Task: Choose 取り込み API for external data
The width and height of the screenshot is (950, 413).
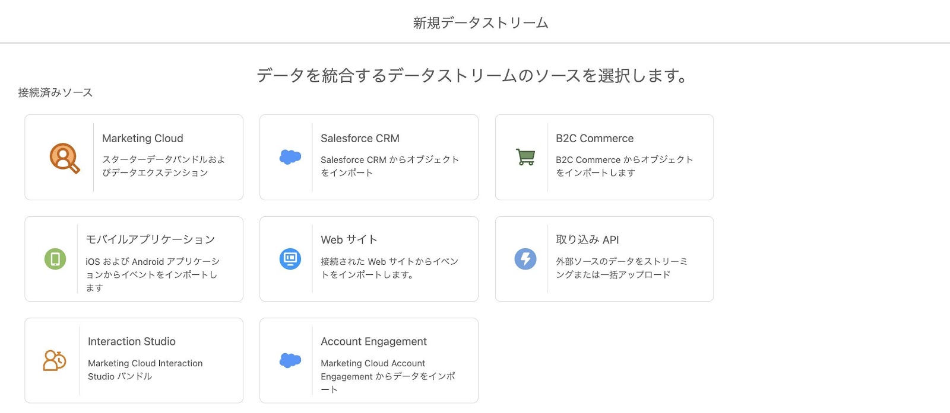Action: tap(603, 258)
